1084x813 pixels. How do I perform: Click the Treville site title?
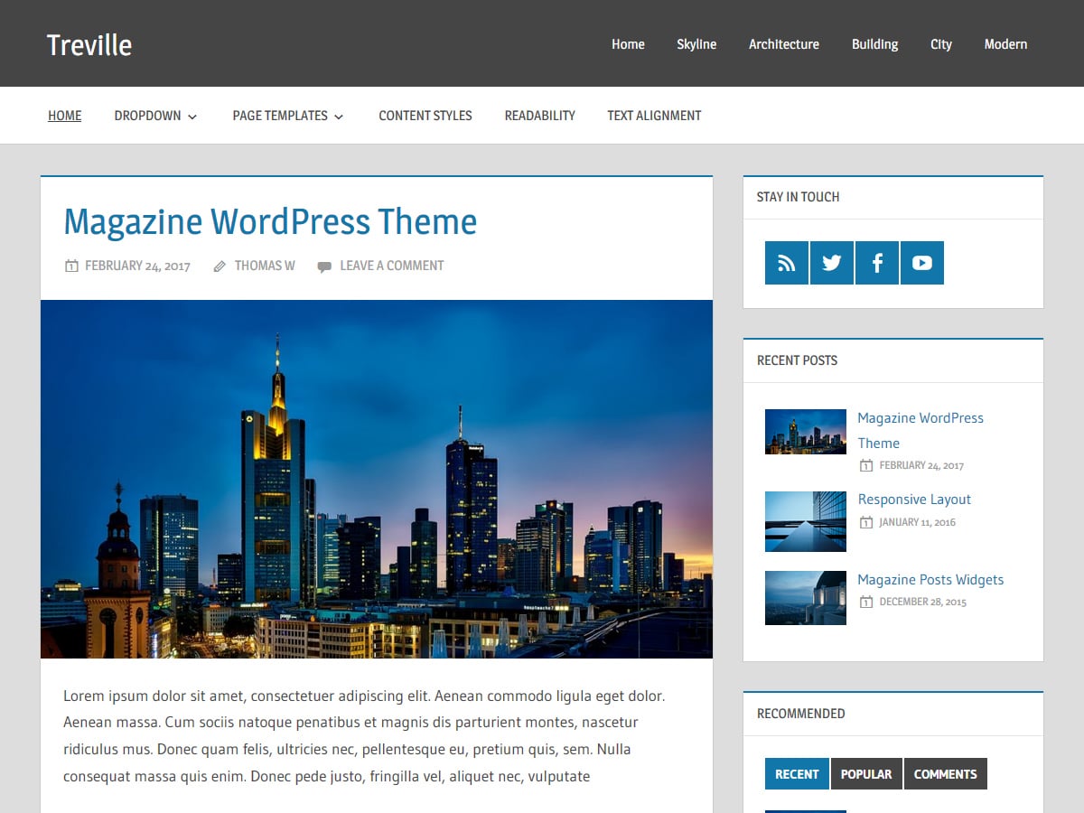[89, 44]
